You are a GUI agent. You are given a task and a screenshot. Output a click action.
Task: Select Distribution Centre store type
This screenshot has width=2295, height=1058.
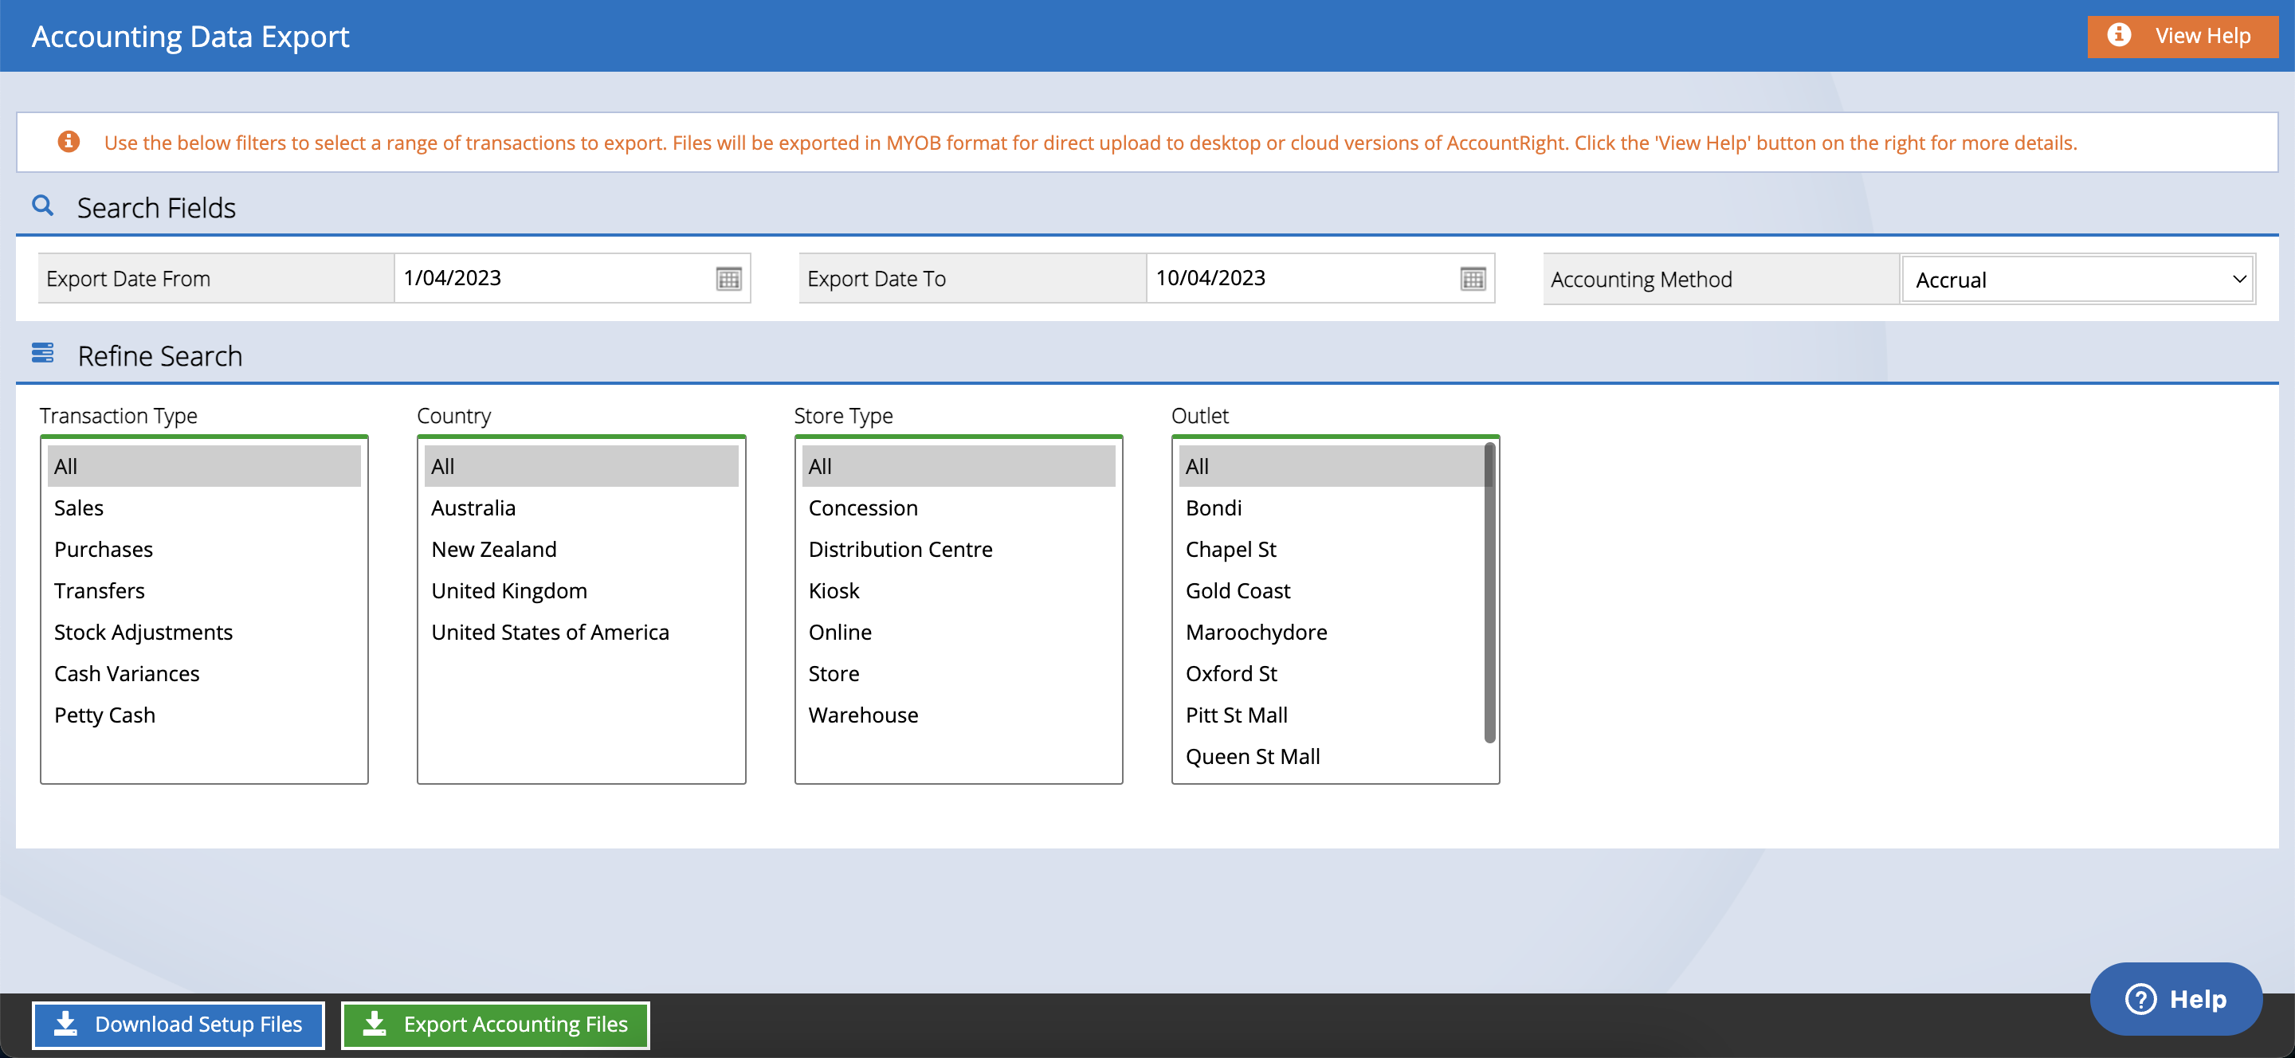point(959,549)
